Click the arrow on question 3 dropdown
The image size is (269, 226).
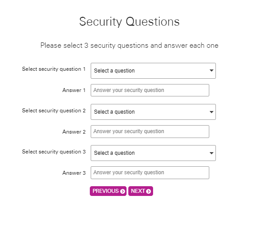point(211,153)
